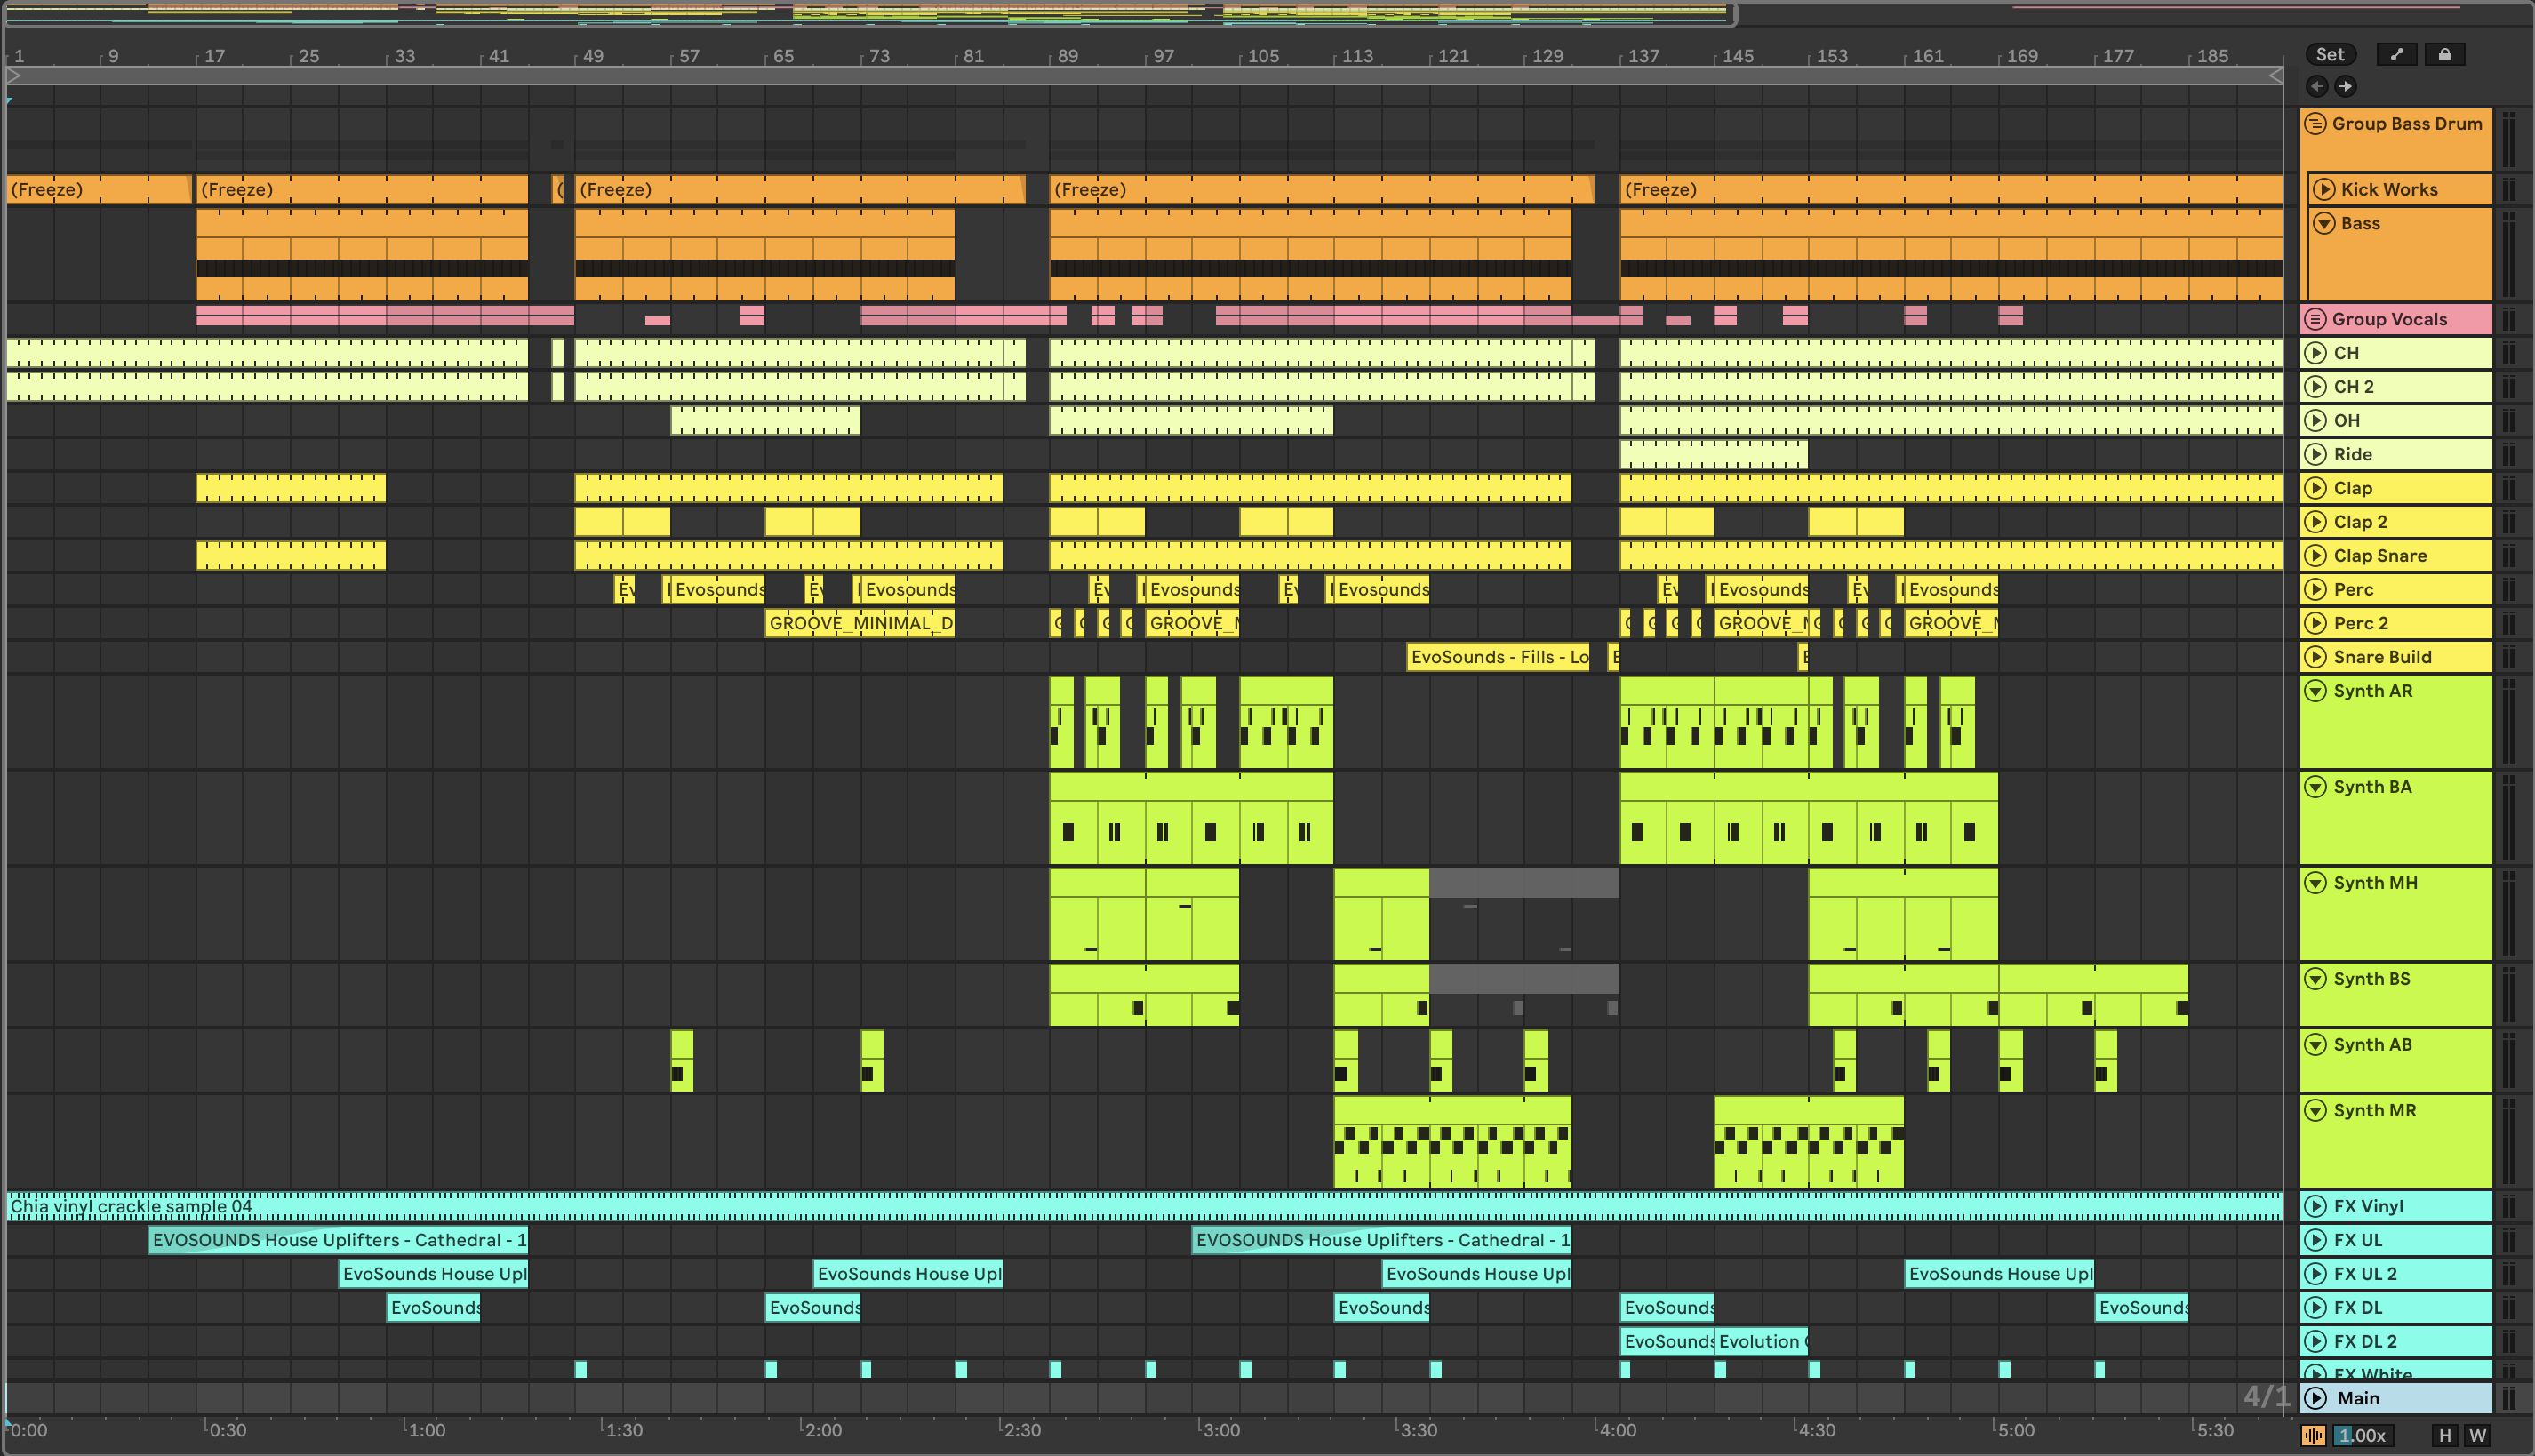
Task: Unfold the Perc 2 track
Action: click(2316, 624)
